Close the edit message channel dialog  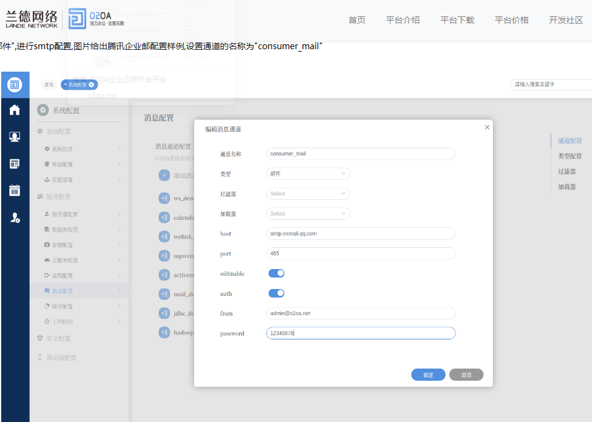tap(487, 128)
